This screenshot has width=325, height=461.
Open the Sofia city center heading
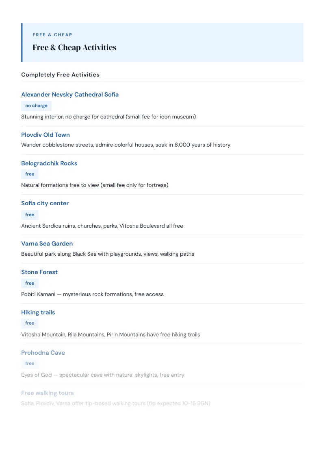pyautogui.click(x=45, y=203)
